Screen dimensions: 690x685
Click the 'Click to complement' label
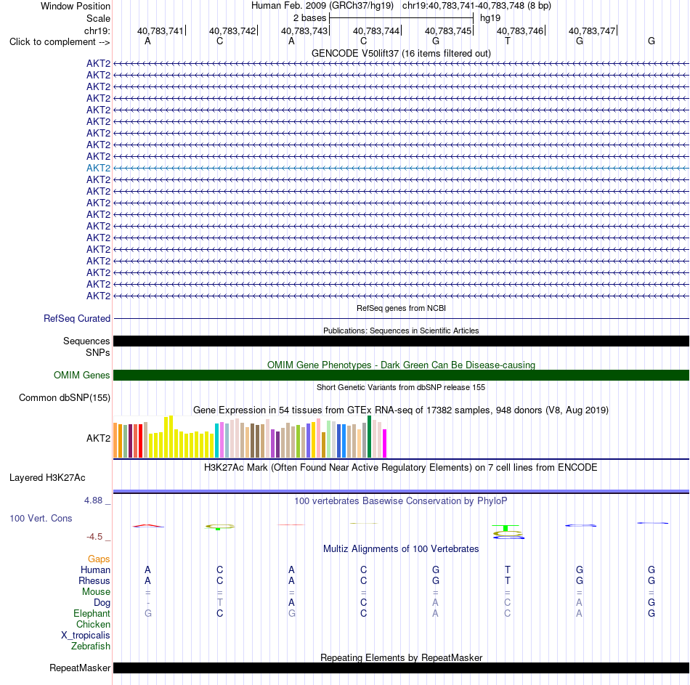pos(60,42)
